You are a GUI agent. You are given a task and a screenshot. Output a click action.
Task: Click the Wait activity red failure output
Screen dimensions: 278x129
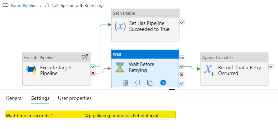tap(182, 75)
